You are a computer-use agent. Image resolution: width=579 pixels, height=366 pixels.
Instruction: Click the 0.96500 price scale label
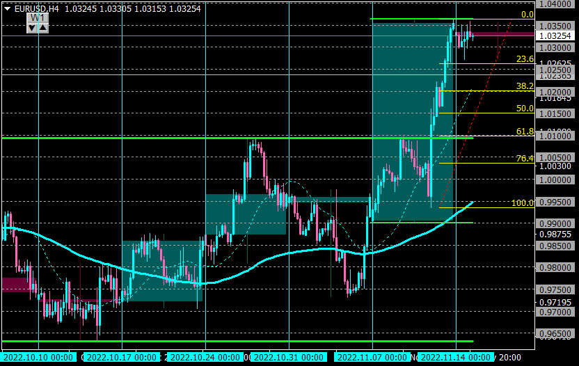click(x=555, y=334)
